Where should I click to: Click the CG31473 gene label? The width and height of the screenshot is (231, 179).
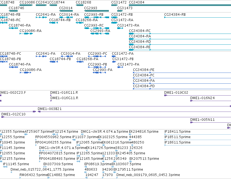tap(125, 8)
